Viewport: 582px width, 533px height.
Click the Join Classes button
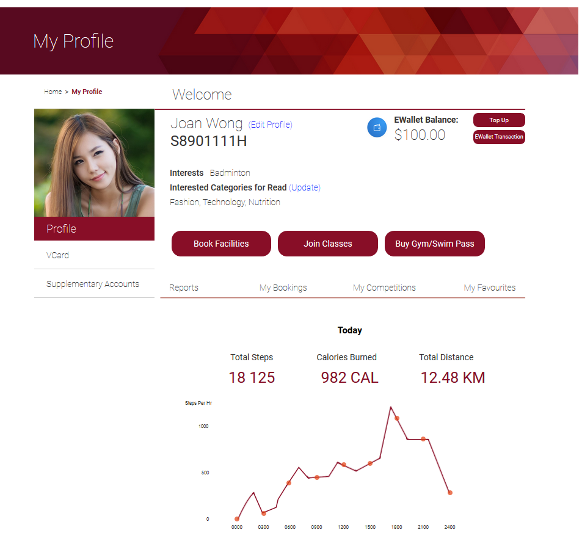pyautogui.click(x=328, y=244)
